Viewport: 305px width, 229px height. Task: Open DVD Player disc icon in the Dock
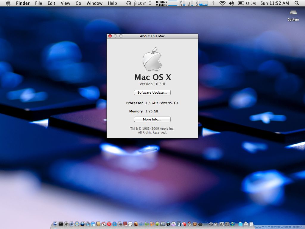[174, 224]
